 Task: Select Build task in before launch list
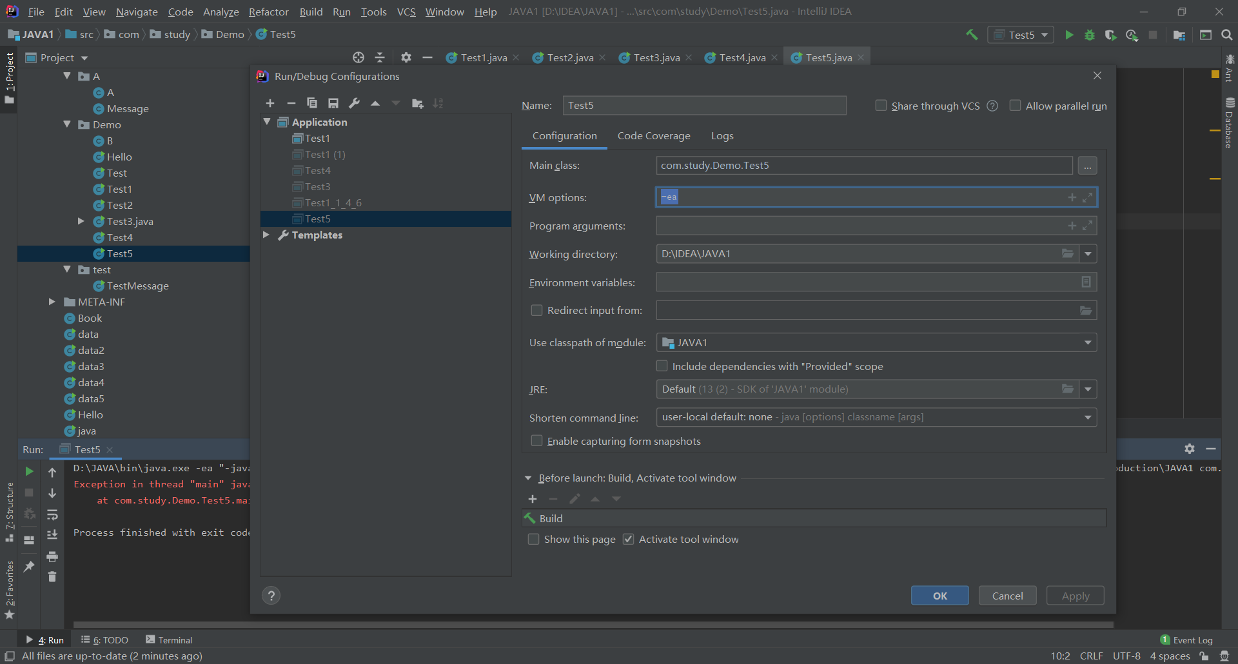(814, 518)
